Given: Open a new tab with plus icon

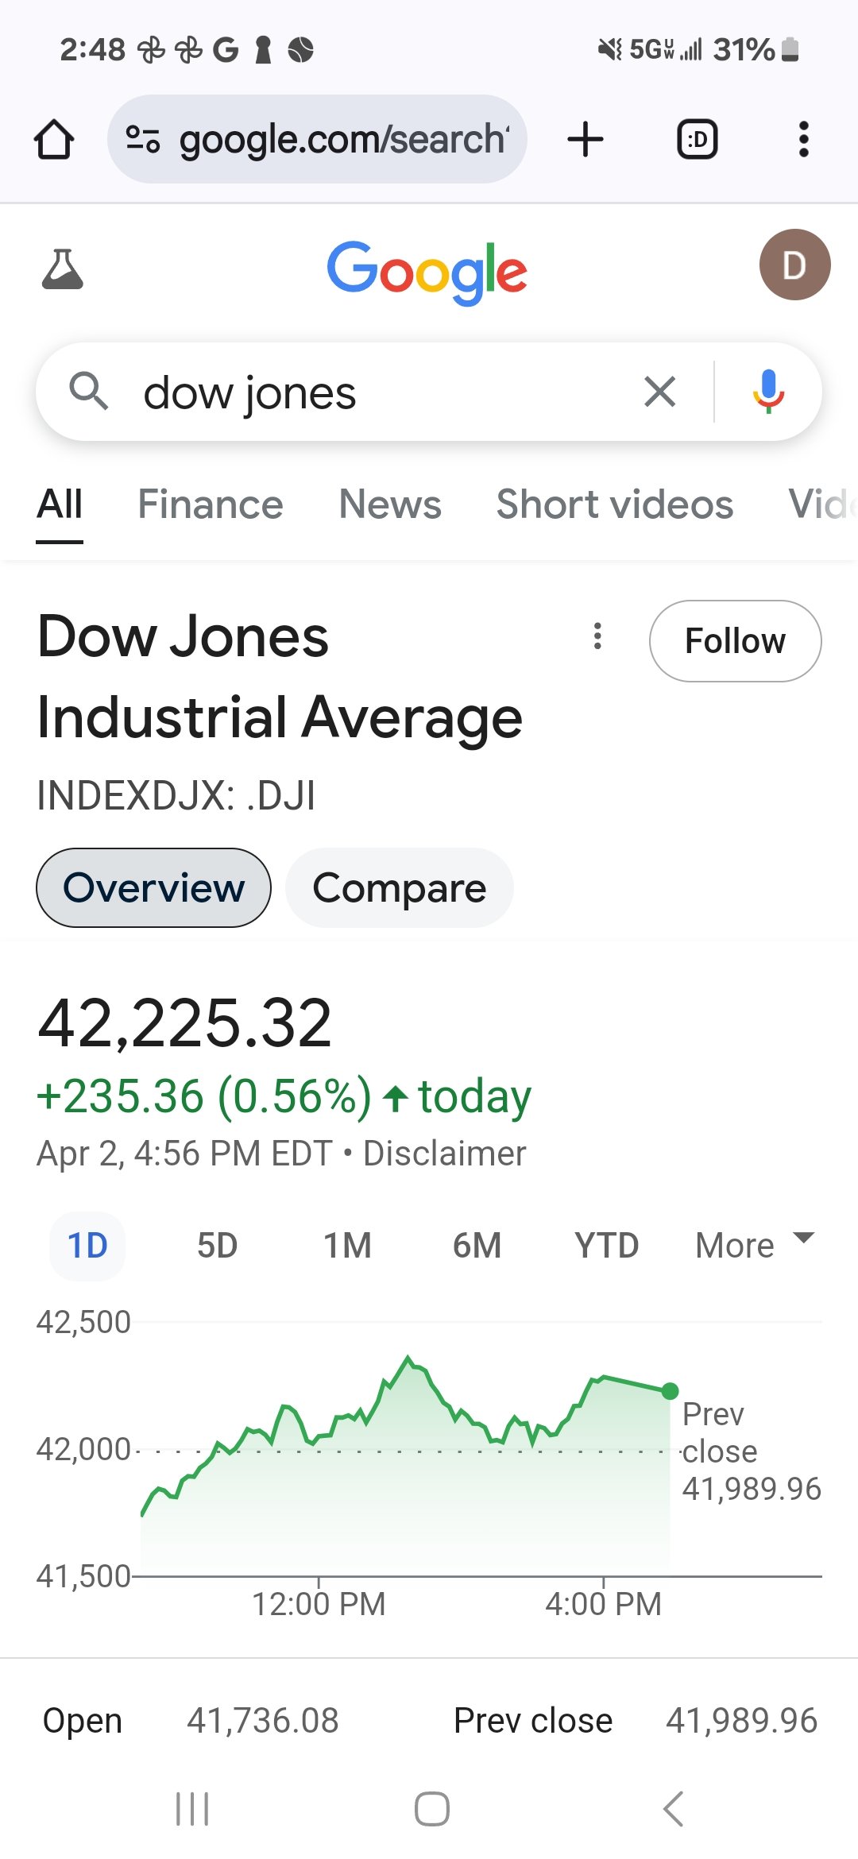Looking at the screenshot, I should coord(586,140).
